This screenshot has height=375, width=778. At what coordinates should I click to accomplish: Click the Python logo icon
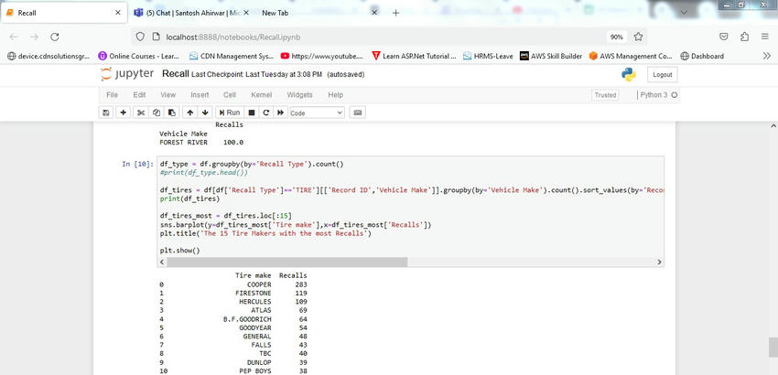pyautogui.click(x=629, y=74)
